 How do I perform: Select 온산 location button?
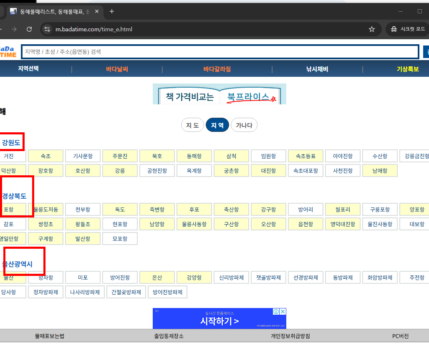[157, 277]
